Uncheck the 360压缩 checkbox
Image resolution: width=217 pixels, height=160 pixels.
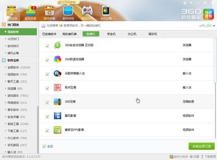(47, 102)
